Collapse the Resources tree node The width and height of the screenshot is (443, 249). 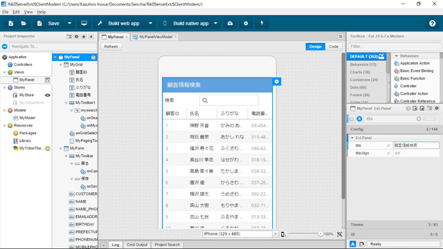[4, 126]
